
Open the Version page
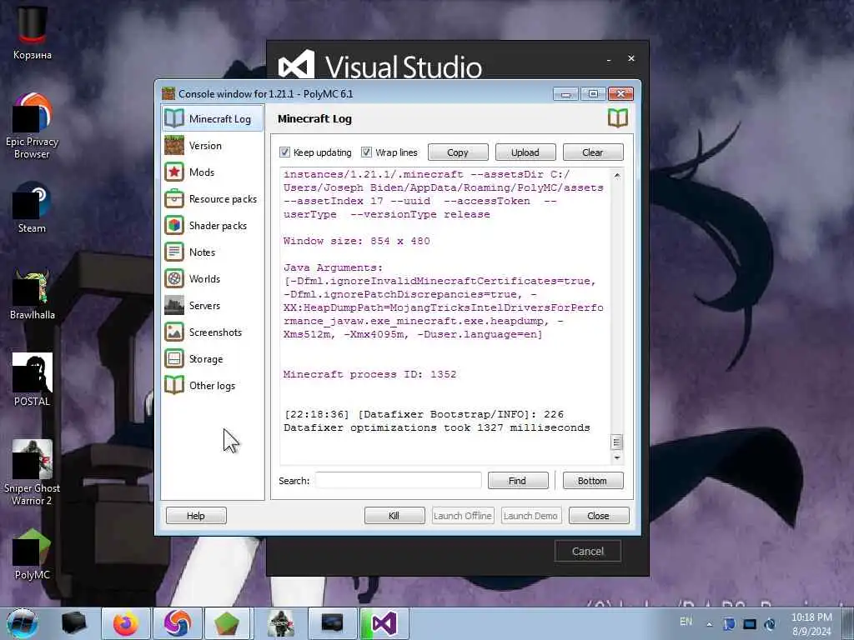pyautogui.click(x=213, y=145)
